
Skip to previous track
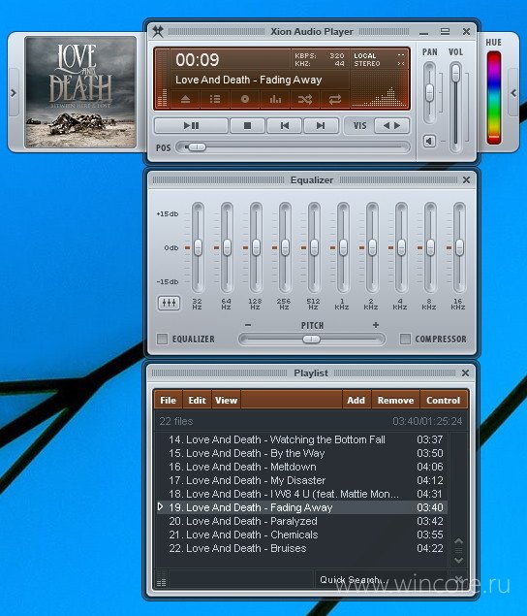(x=285, y=126)
